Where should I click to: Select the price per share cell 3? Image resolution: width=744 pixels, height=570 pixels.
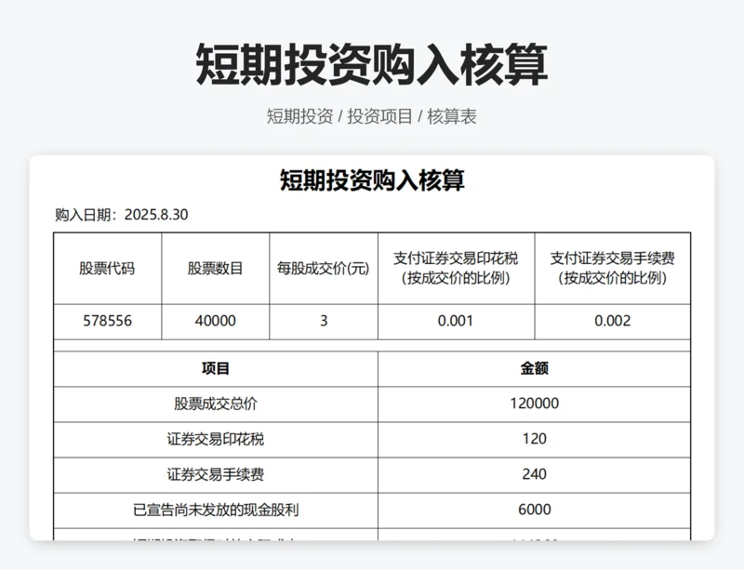point(324,322)
